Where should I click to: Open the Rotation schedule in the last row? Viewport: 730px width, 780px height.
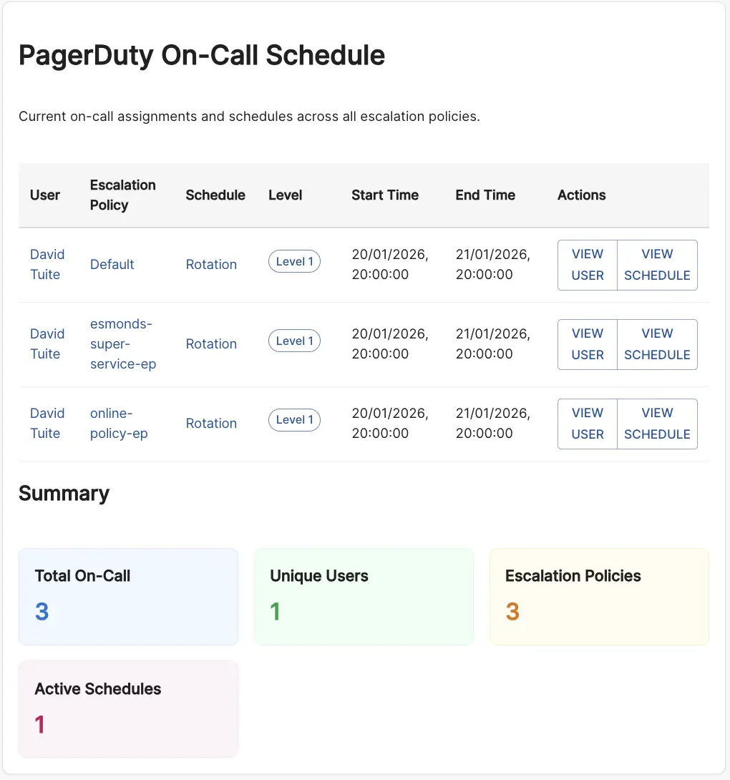pyautogui.click(x=211, y=423)
